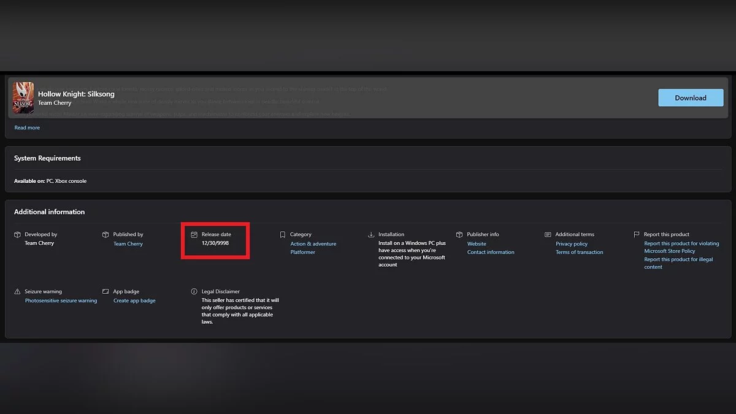Open the Team Cherry publisher link

point(128,244)
